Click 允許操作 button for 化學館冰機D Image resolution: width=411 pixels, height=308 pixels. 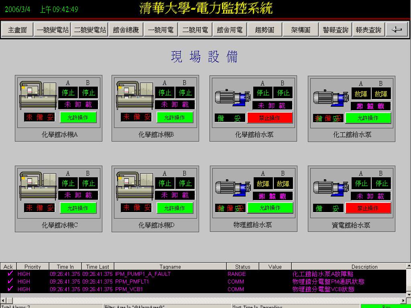tap(175, 208)
